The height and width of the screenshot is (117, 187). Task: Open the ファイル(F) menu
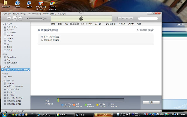pos(7,14)
